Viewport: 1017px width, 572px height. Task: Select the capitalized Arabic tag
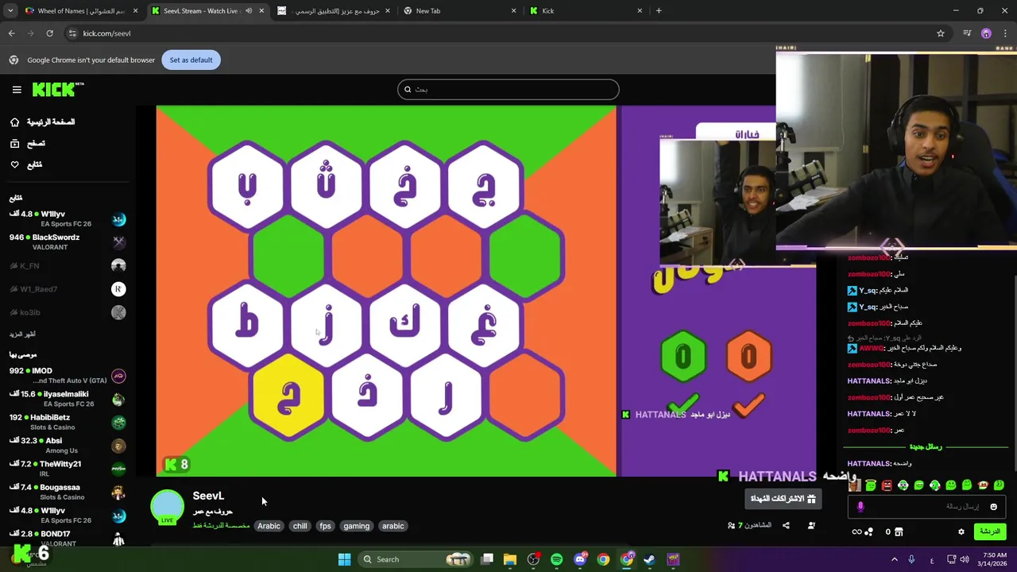tap(269, 526)
